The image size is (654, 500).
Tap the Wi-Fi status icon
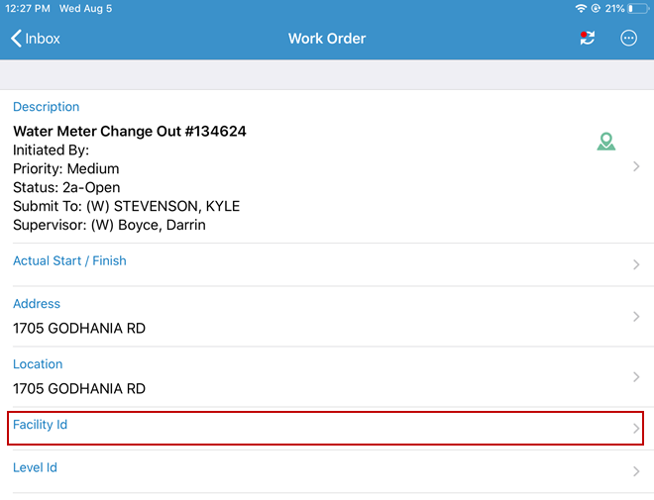click(581, 8)
